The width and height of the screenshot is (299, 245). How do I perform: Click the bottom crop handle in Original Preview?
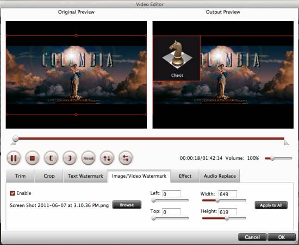point(76,115)
